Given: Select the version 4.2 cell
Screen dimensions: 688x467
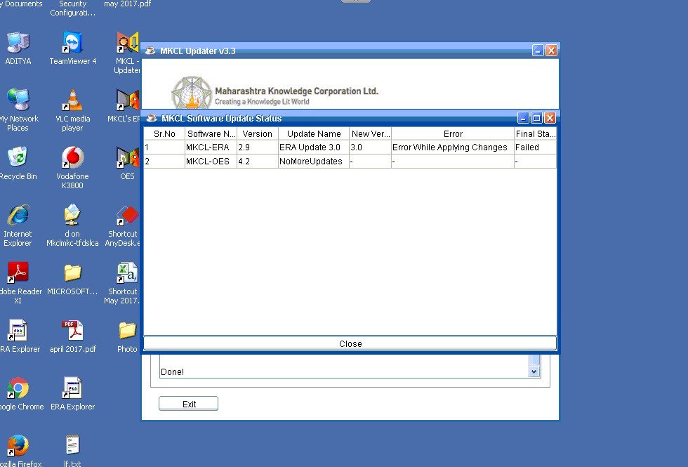Looking at the screenshot, I should [x=258, y=162].
